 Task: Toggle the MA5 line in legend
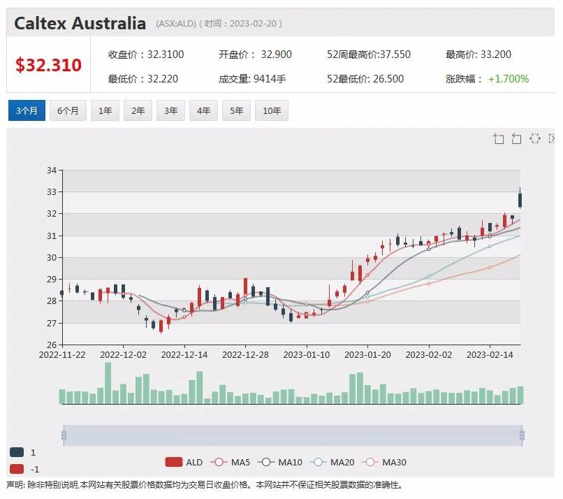click(230, 463)
